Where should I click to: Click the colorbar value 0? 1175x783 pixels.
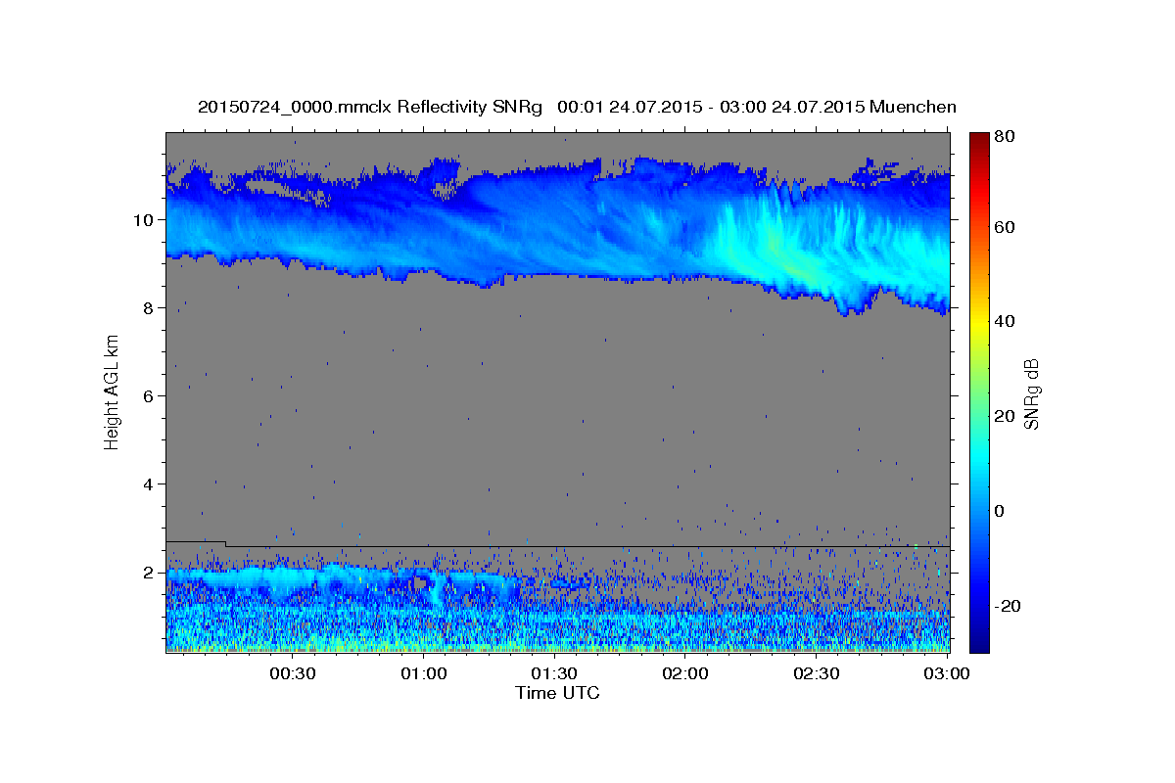(1002, 511)
